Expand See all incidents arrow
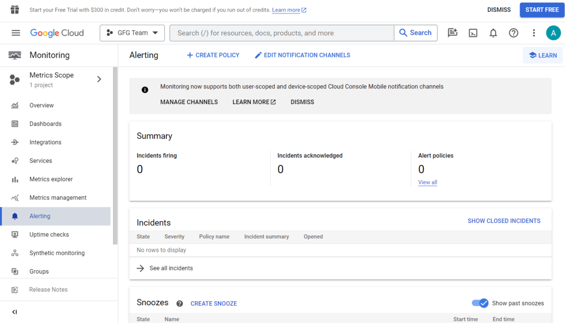The height and width of the screenshot is (323, 565). coord(140,268)
